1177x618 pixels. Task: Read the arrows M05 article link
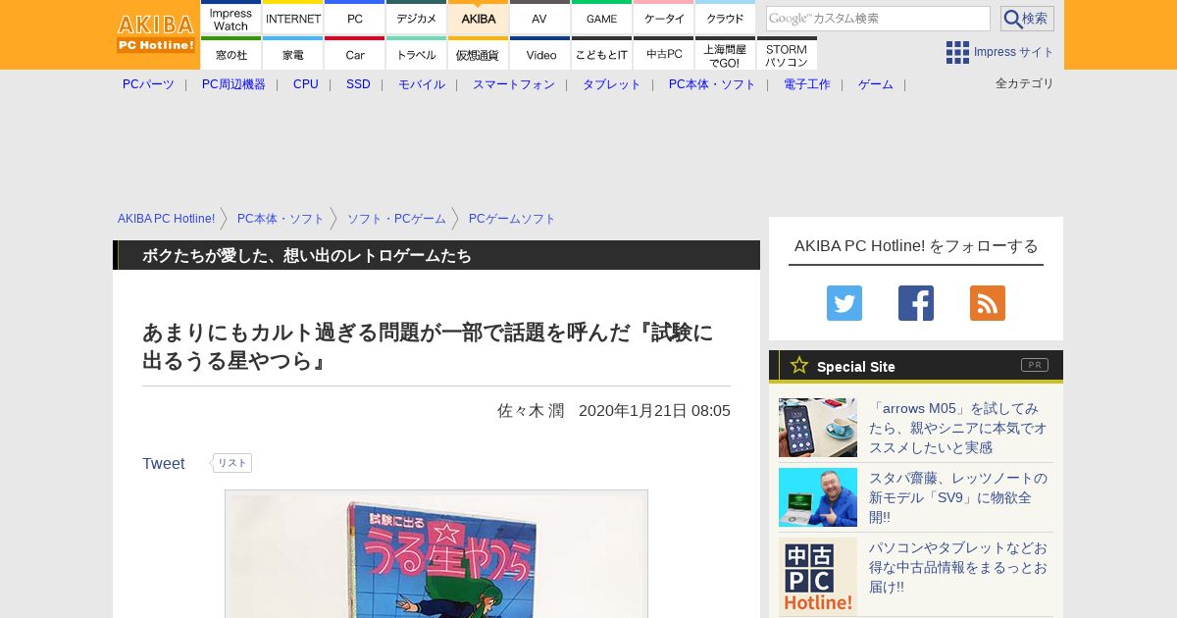click(x=957, y=428)
